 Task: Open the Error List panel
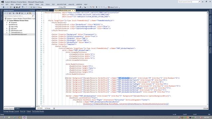(23, 111)
